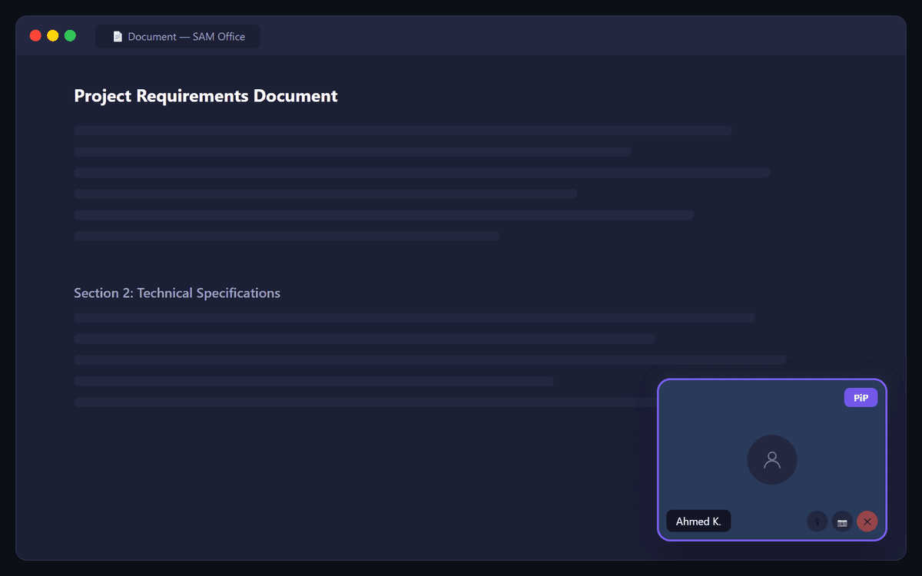Viewport: 922px width, 576px height.
Task: Mute the microphone in the PiP call
Action: [x=817, y=521]
